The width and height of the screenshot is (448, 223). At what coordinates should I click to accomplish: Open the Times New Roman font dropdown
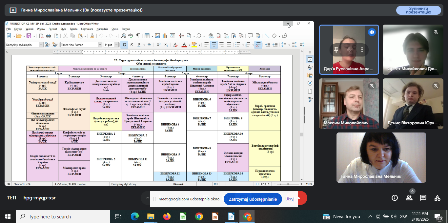click(100, 45)
